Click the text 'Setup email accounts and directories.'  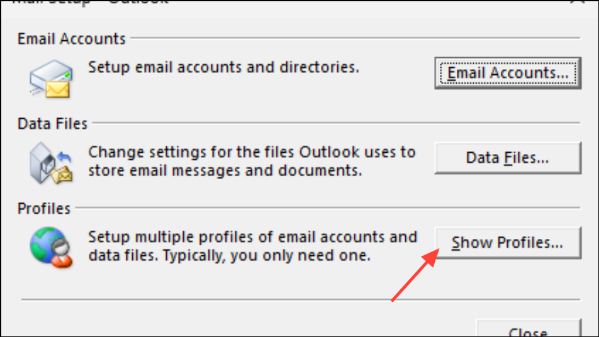point(224,67)
